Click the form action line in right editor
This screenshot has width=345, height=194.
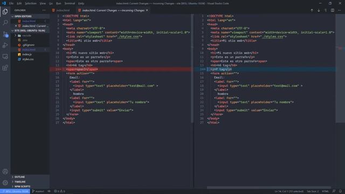[224, 73]
